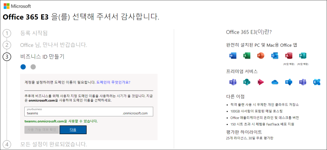
Task: Click the (PC만 해당) label under Access
Action: (x=288, y=64)
